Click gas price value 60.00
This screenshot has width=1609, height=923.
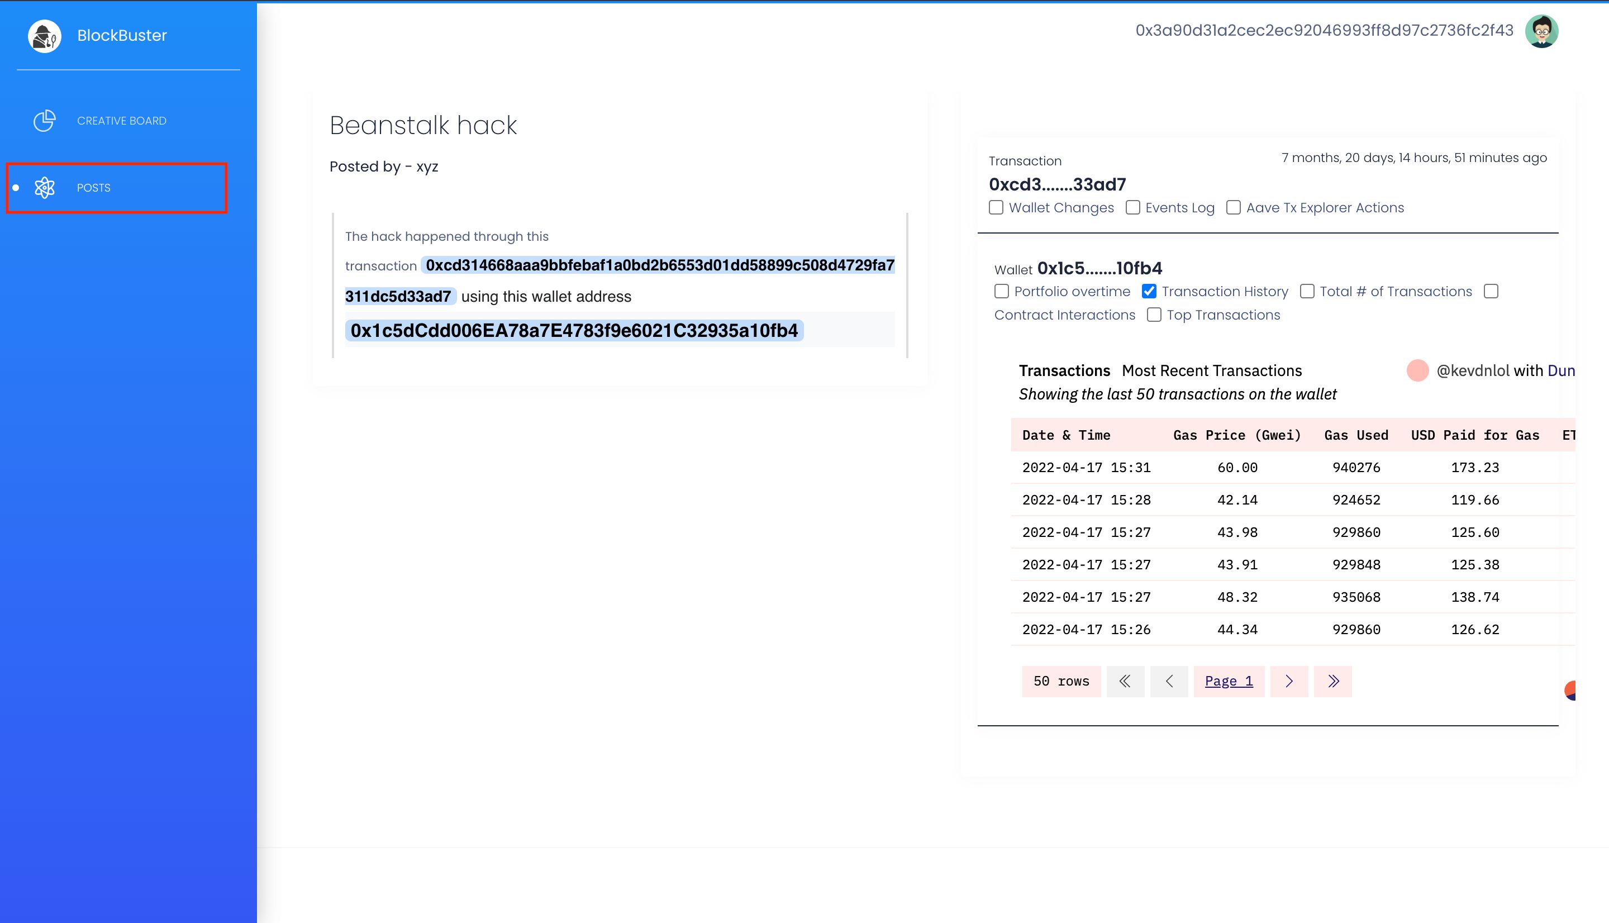click(x=1237, y=468)
